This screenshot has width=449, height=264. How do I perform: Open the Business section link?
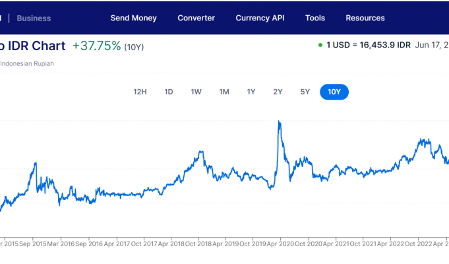click(34, 18)
